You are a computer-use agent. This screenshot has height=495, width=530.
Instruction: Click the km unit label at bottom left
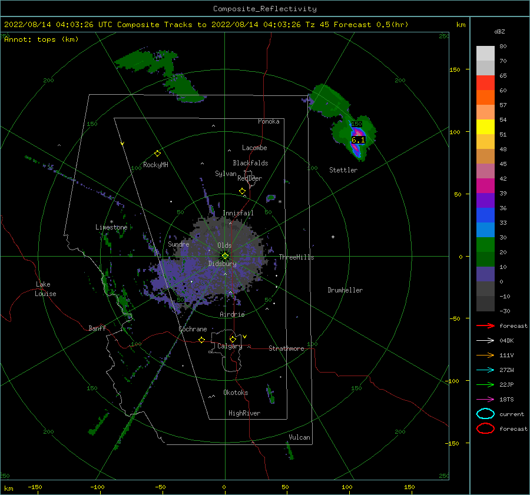pos(9,489)
